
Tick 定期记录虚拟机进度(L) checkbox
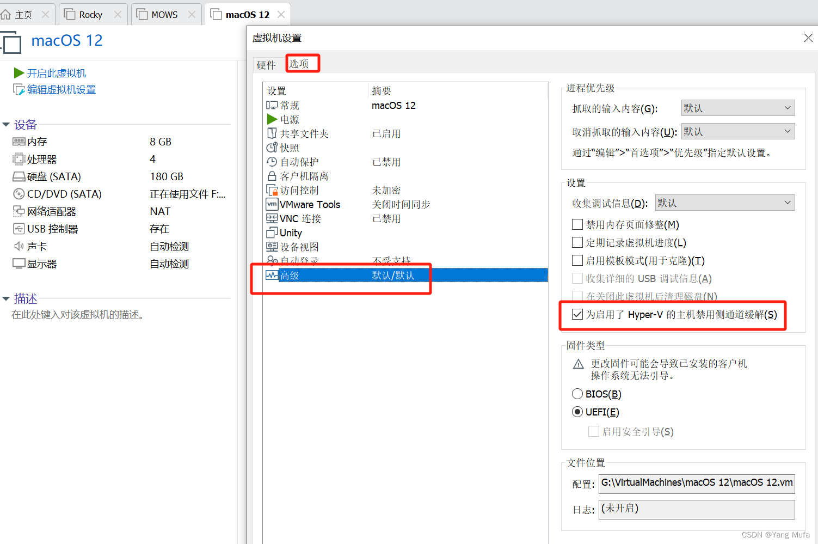point(577,242)
